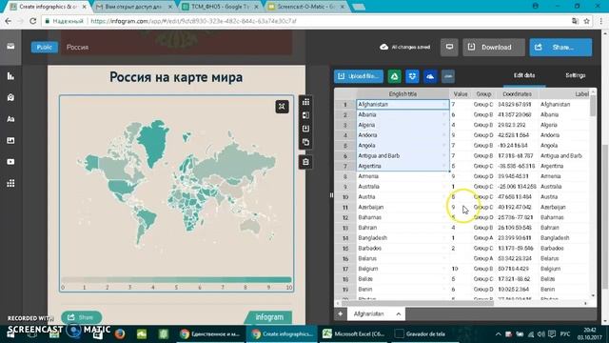Select the Value column header

[x=461, y=94]
